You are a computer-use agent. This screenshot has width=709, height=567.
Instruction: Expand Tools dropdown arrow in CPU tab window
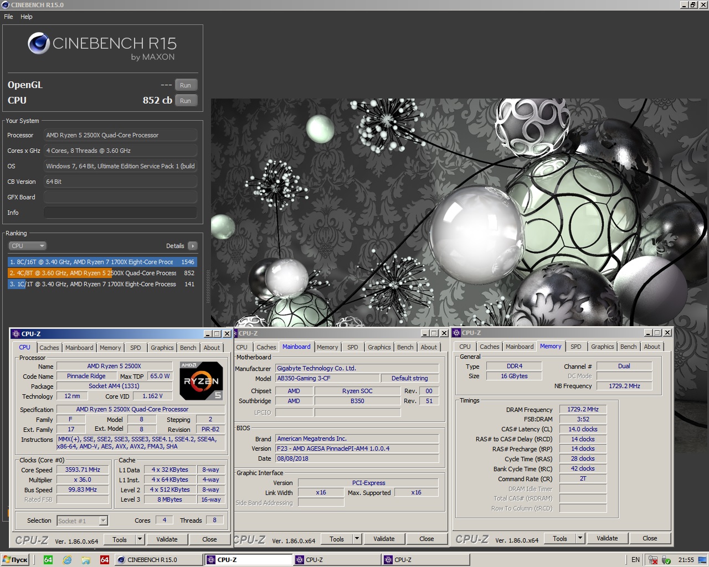(140, 539)
